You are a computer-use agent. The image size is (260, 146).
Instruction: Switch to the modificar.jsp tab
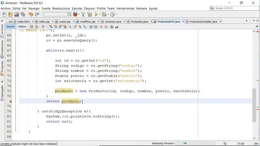click(x=88, y=21)
